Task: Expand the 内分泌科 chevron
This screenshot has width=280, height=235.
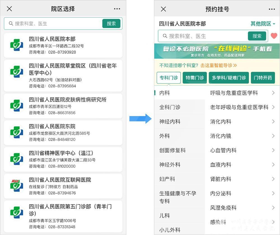Action: [273, 193]
